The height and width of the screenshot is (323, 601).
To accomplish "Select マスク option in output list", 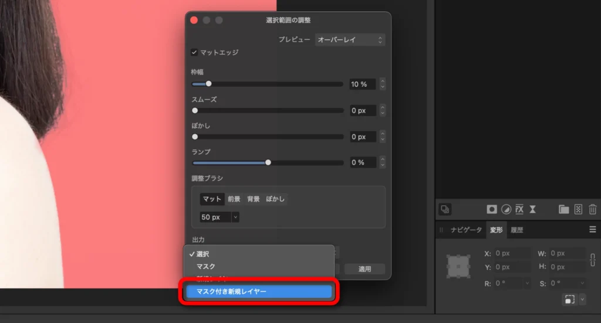I will coord(206,267).
